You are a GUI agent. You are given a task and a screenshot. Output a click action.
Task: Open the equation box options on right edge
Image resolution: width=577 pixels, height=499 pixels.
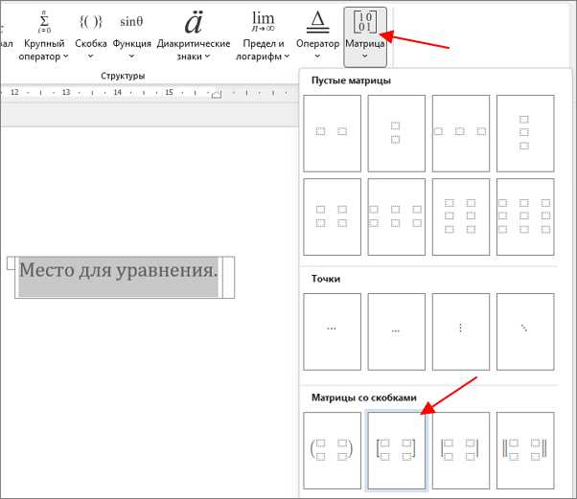(x=228, y=277)
